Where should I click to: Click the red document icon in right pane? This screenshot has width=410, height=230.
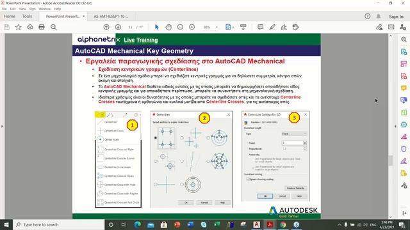point(404,76)
